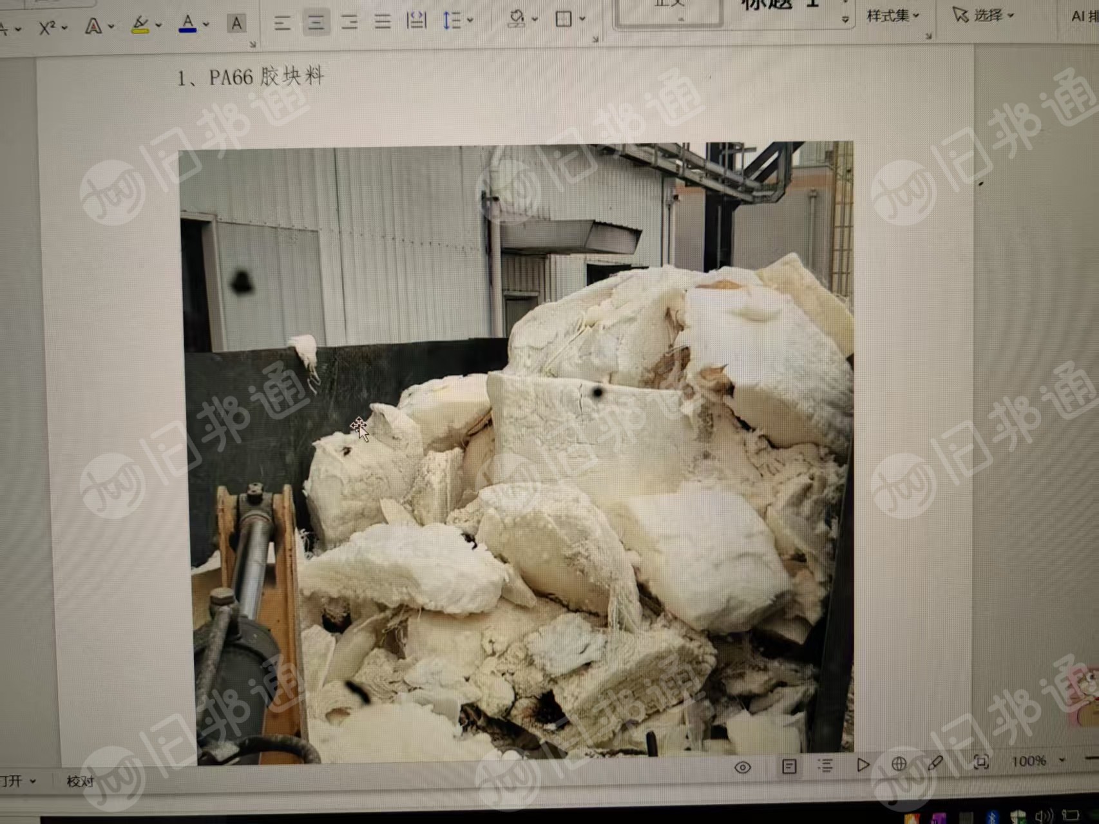Open the 100% zoom level menu
The height and width of the screenshot is (824, 1099).
pos(1037,761)
